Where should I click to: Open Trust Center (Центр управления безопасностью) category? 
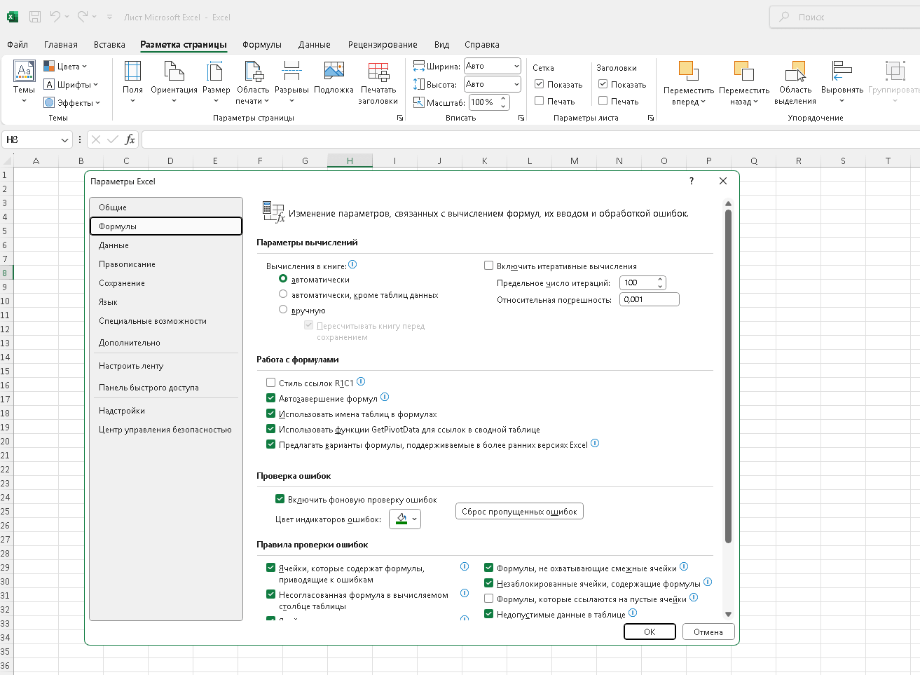[x=166, y=430]
